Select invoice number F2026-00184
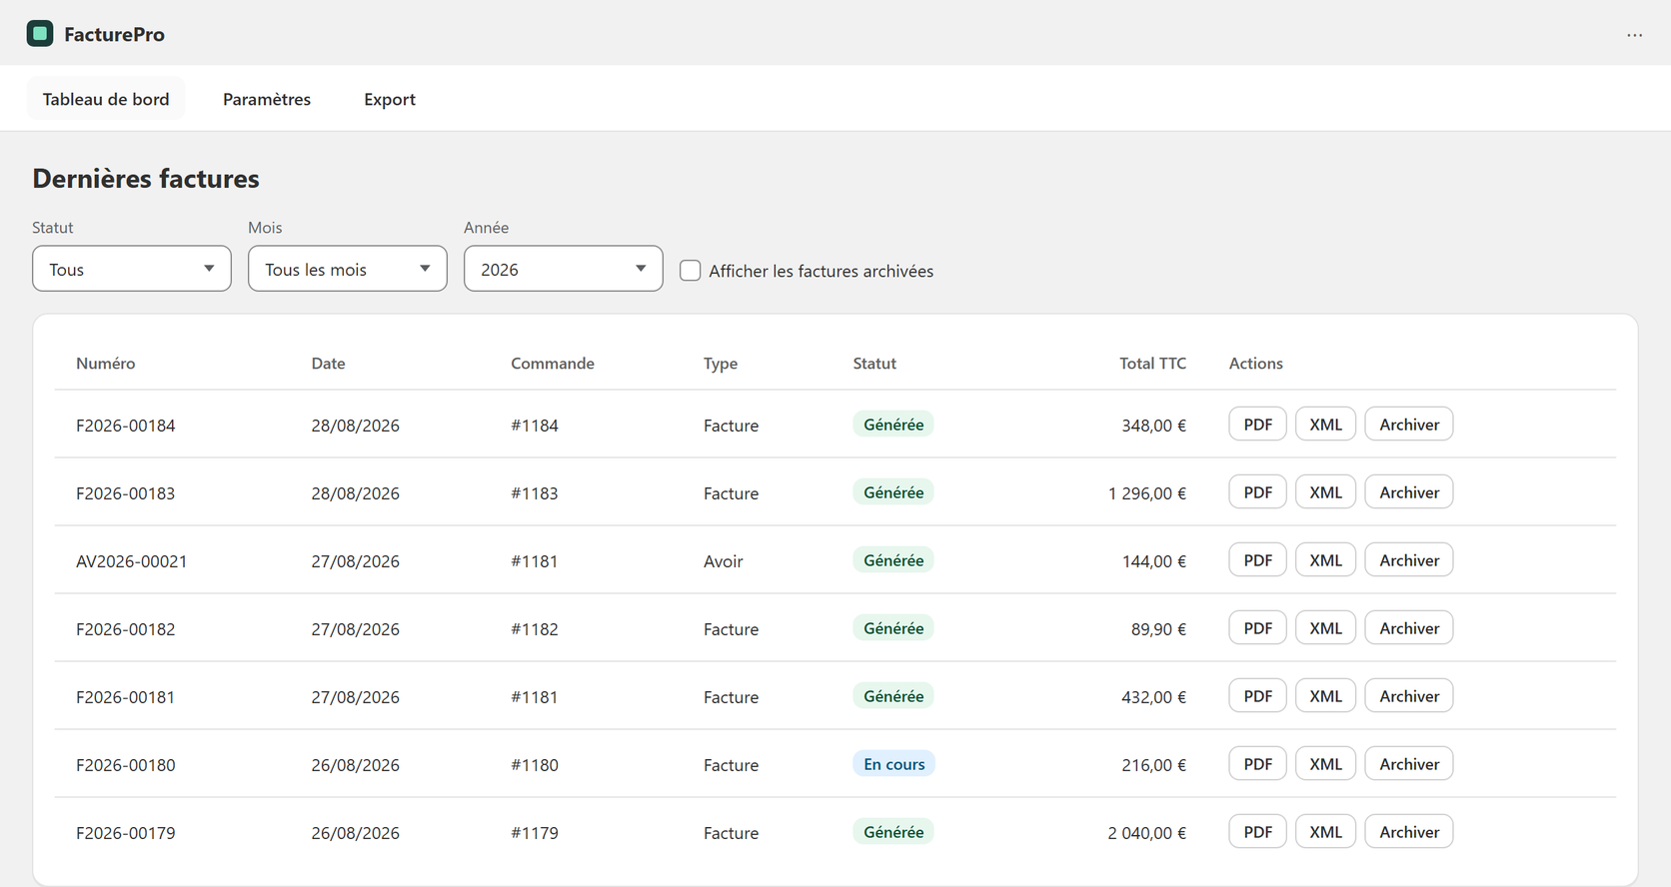The width and height of the screenshot is (1671, 887). coord(126,426)
